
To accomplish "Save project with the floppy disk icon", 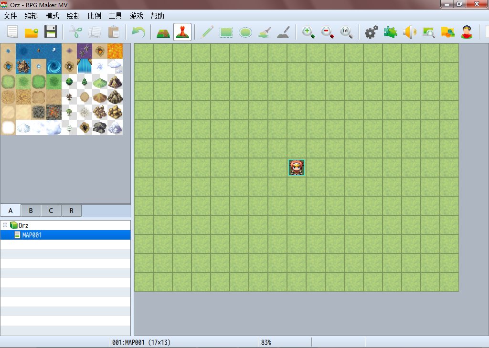I will pos(51,32).
